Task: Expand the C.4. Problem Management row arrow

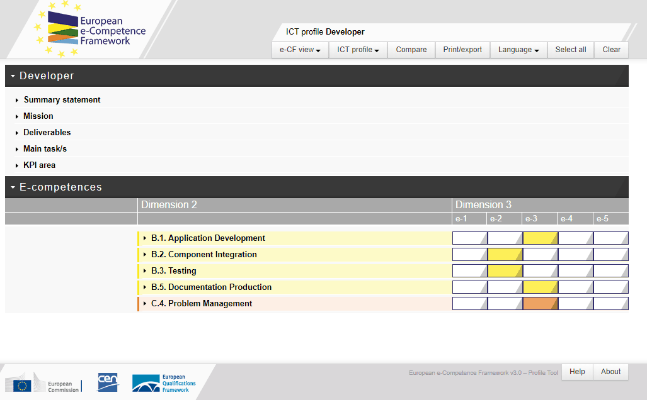Action: tap(145, 304)
